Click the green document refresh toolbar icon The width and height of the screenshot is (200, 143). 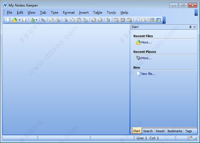coord(33,20)
